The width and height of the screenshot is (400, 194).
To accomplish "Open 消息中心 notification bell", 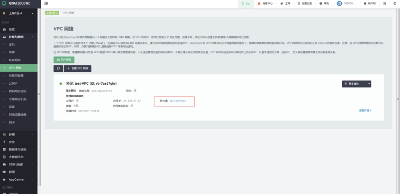I will coord(265,4).
